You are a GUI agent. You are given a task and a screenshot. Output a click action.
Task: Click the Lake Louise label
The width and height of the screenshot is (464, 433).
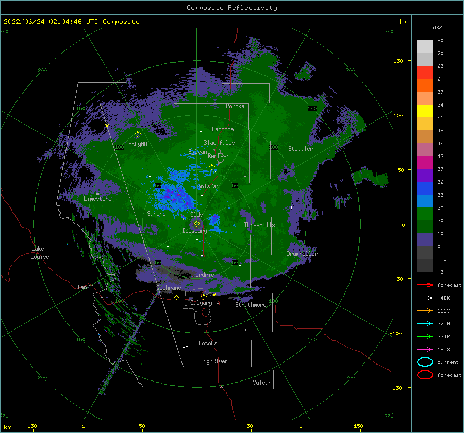tap(40, 253)
